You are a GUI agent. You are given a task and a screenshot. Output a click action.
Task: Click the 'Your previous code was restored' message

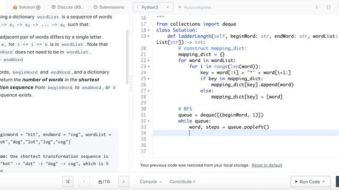coord(194,165)
